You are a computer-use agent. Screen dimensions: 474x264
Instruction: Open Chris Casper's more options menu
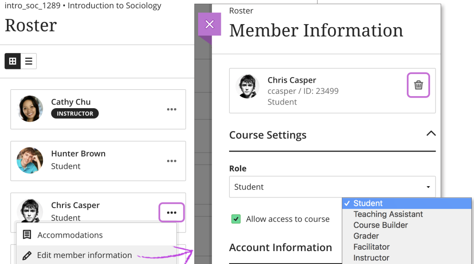tap(172, 213)
